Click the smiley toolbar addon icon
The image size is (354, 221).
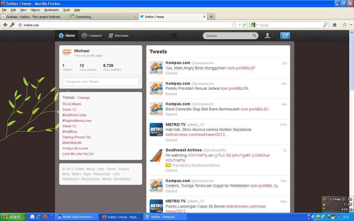click(x=344, y=25)
